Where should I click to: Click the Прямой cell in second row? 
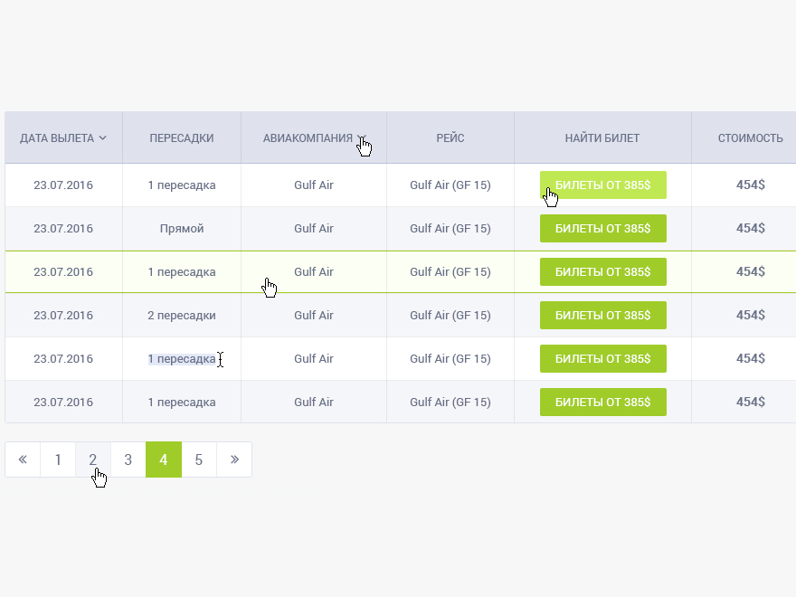(x=182, y=228)
